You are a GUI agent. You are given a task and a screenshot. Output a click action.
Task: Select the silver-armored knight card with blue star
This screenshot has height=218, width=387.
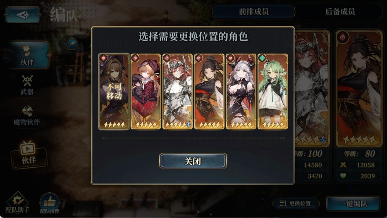pos(178,92)
